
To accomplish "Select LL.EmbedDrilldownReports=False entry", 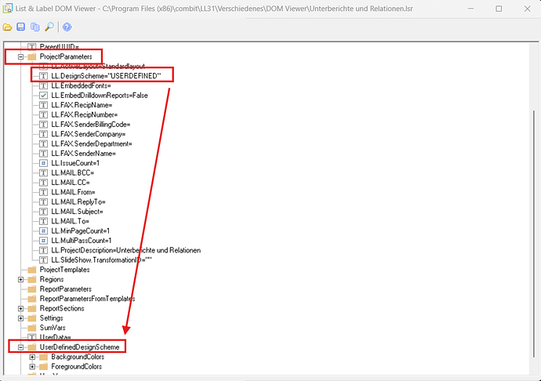I will (x=100, y=96).
